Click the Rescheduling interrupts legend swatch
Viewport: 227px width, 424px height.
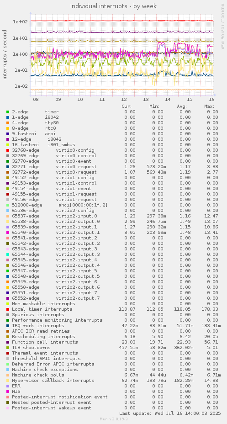(8, 337)
